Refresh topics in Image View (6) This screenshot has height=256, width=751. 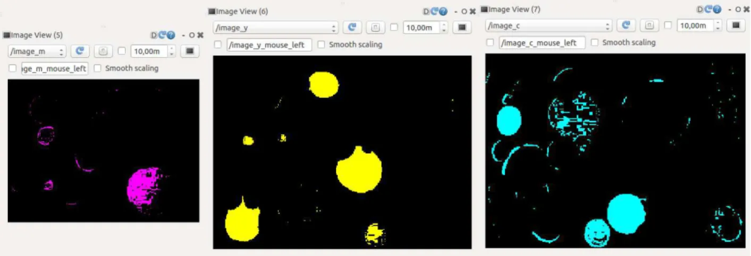352,28
